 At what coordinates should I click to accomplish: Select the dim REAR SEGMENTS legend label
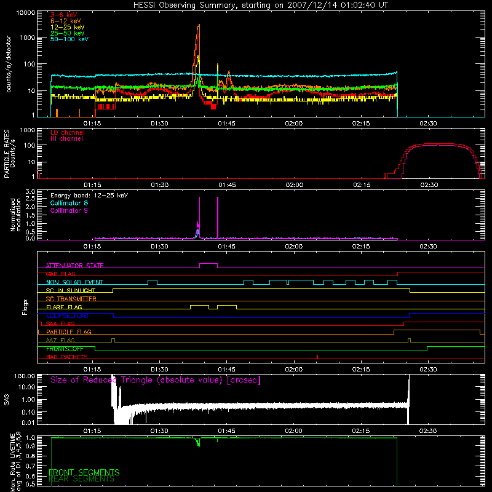[x=82, y=479]
